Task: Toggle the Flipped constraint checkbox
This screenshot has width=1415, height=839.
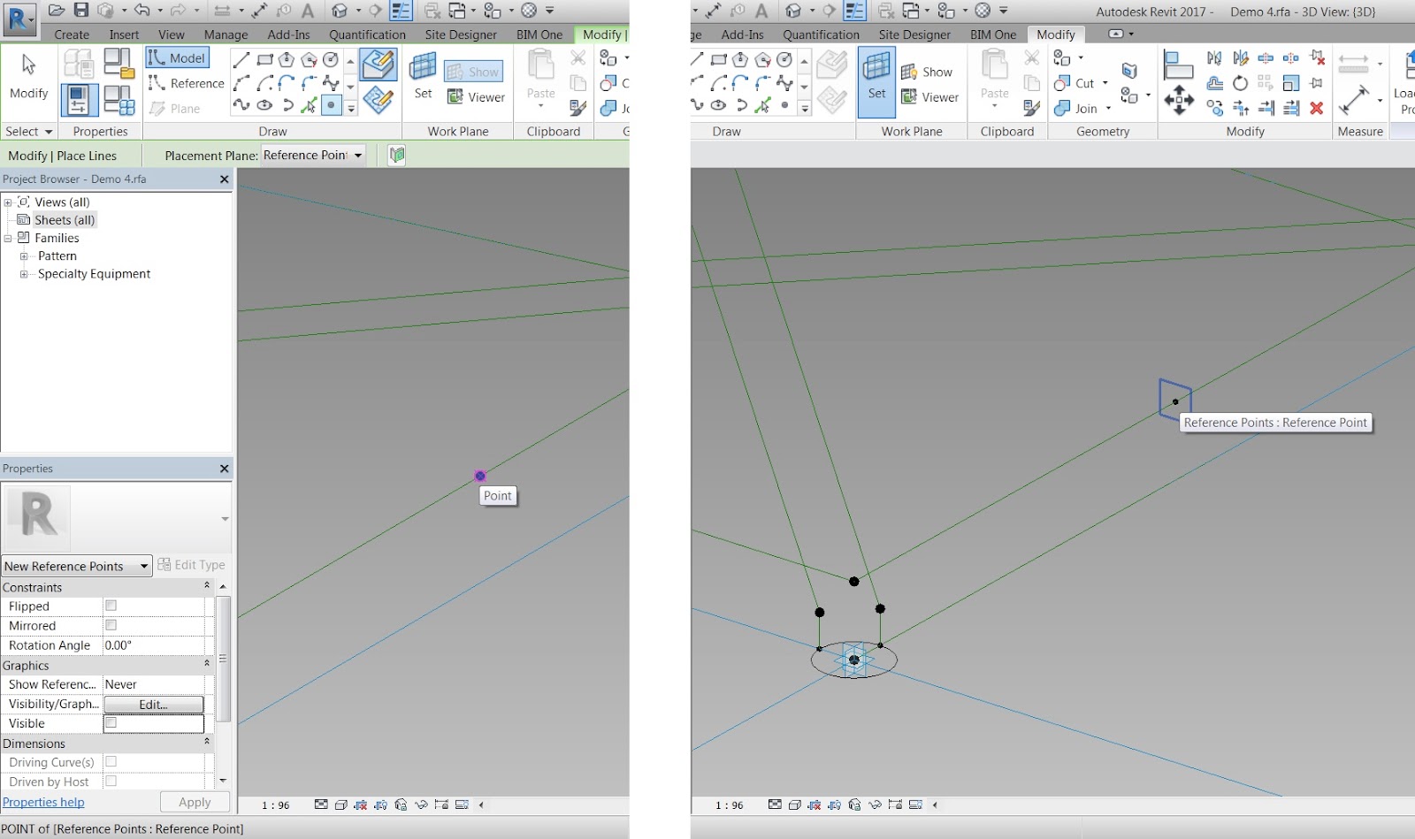Action: pos(111,606)
